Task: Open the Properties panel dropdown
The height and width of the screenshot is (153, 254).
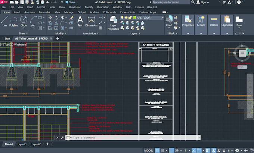Action: [188, 34]
